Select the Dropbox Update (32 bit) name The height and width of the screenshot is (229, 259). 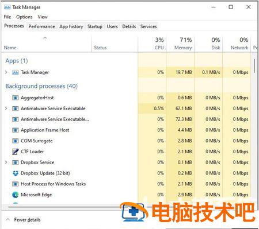45,173
